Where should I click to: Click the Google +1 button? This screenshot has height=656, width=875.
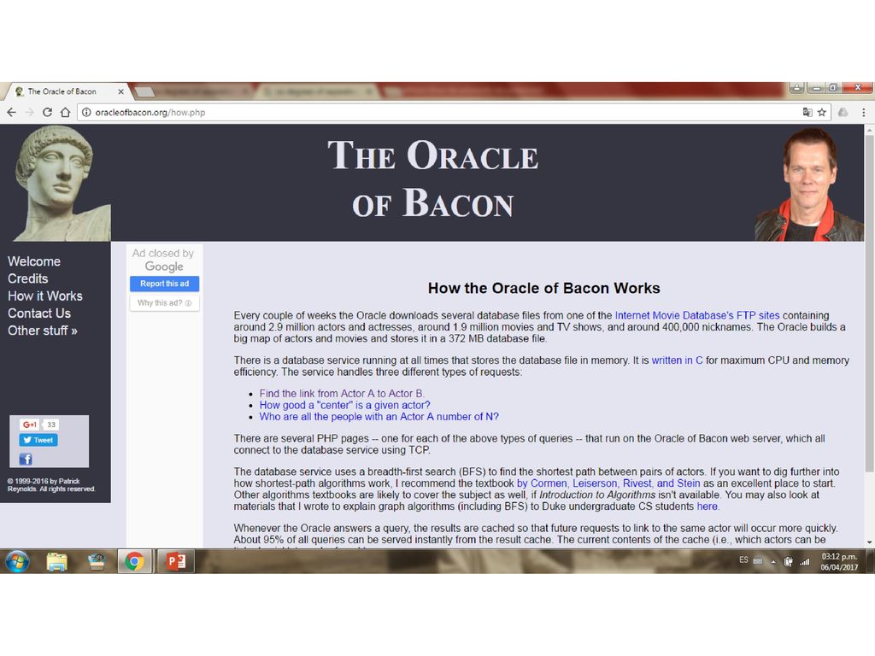(x=30, y=425)
